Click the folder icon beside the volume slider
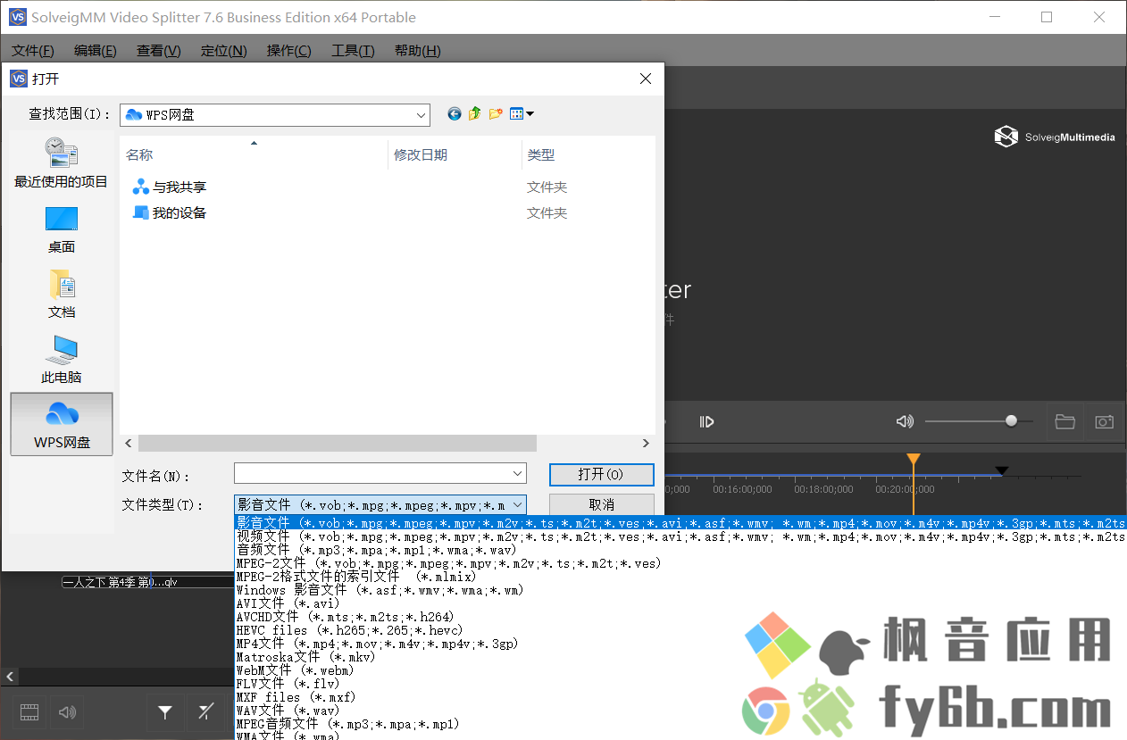 [1064, 421]
